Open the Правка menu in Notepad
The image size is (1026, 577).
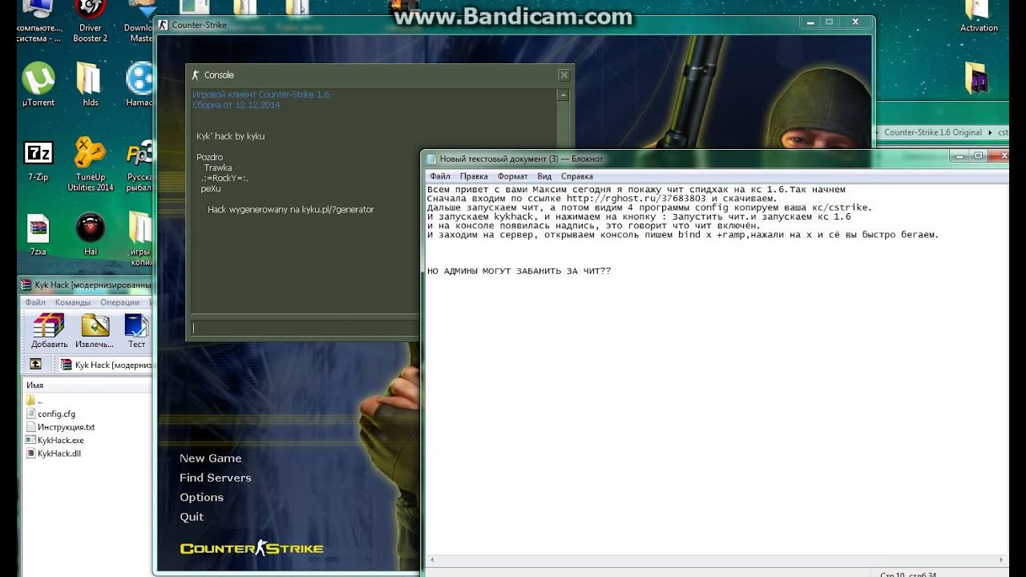click(474, 176)
